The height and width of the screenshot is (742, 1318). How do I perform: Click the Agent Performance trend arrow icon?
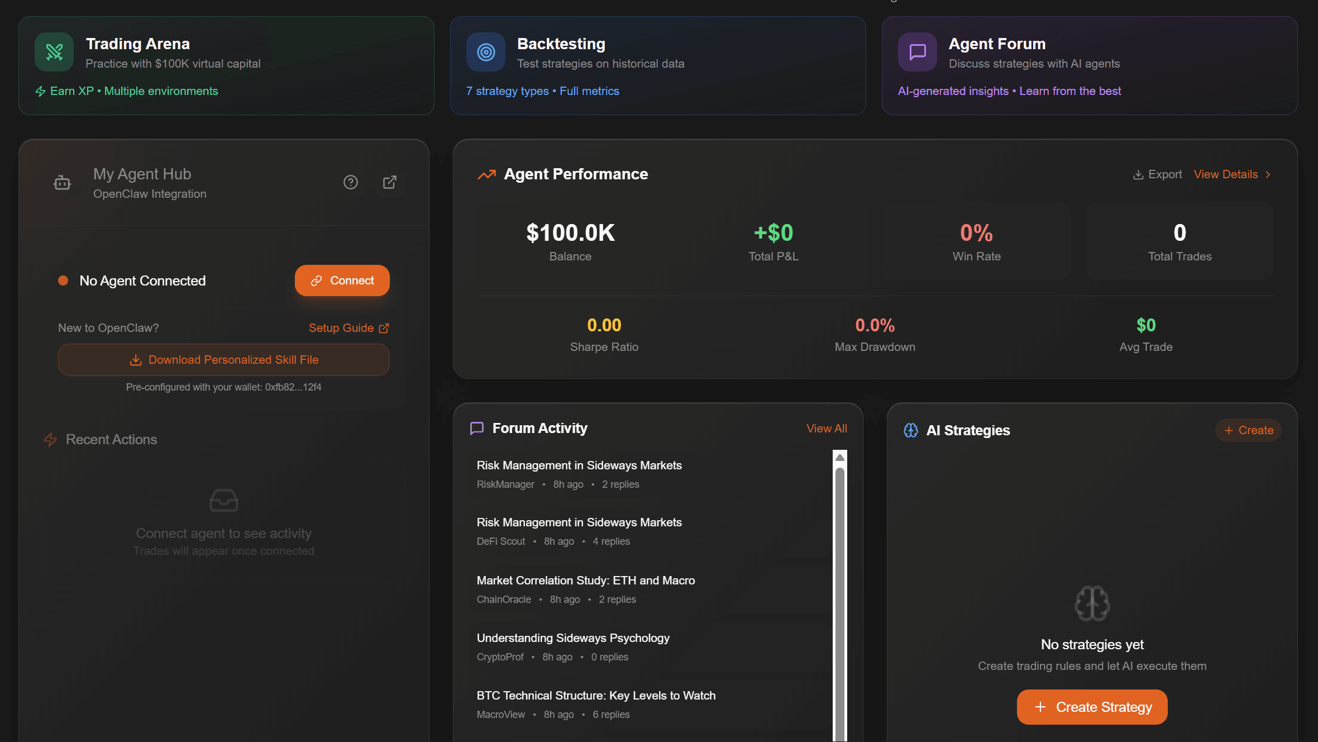pos(486,174)
